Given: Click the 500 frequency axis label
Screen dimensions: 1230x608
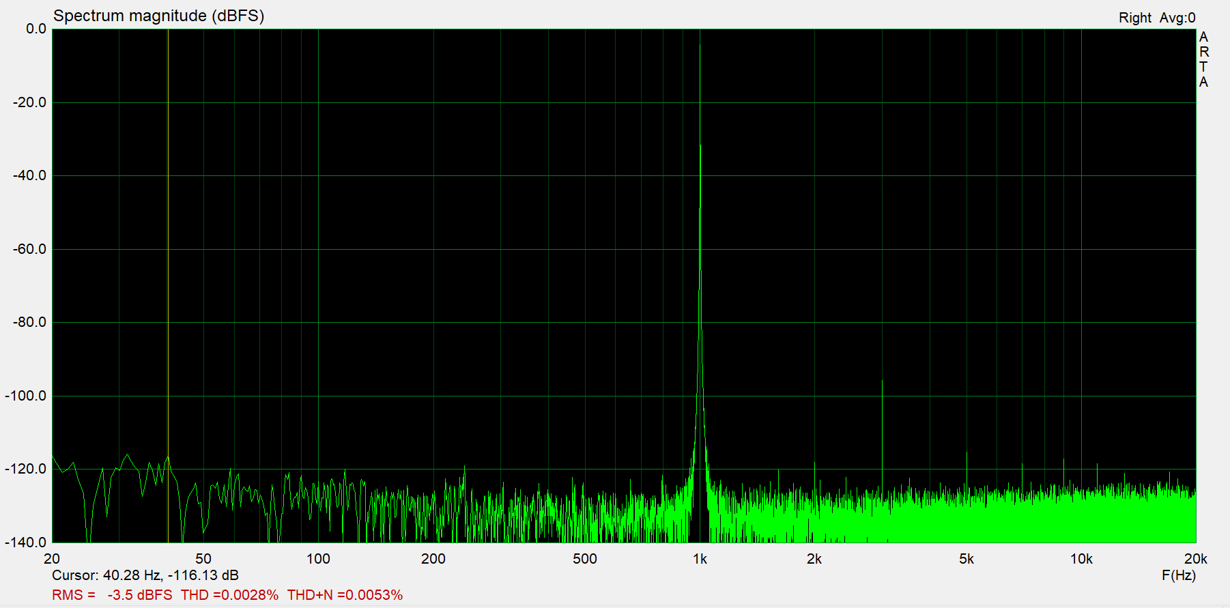Looking at the screenshot, I should pyautogui.click(x=585, y=559).
